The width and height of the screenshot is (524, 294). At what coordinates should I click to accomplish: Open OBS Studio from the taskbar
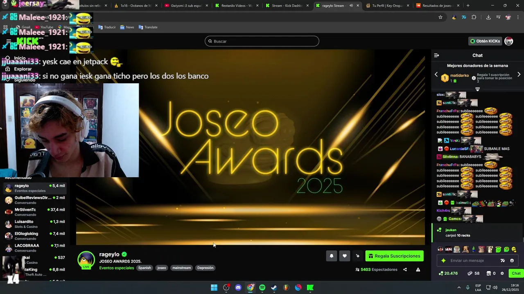(x=226, y=287)
